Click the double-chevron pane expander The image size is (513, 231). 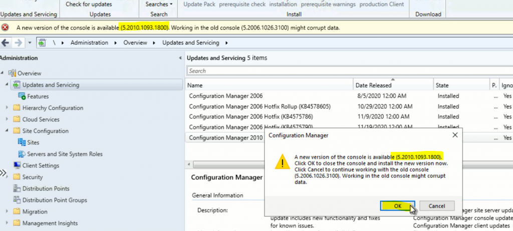click(3, 173)
